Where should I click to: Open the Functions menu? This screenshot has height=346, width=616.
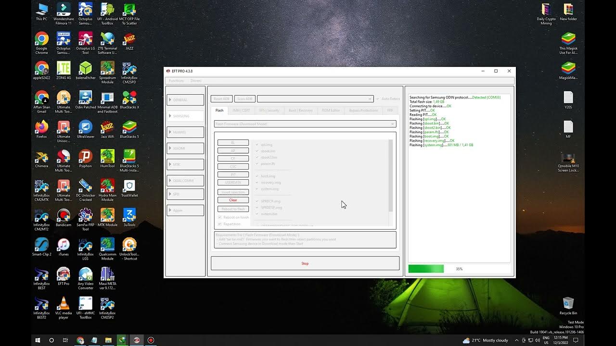click(x=176, y=81)
